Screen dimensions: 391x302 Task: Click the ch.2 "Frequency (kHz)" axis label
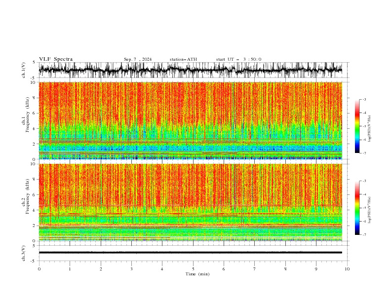28,196
